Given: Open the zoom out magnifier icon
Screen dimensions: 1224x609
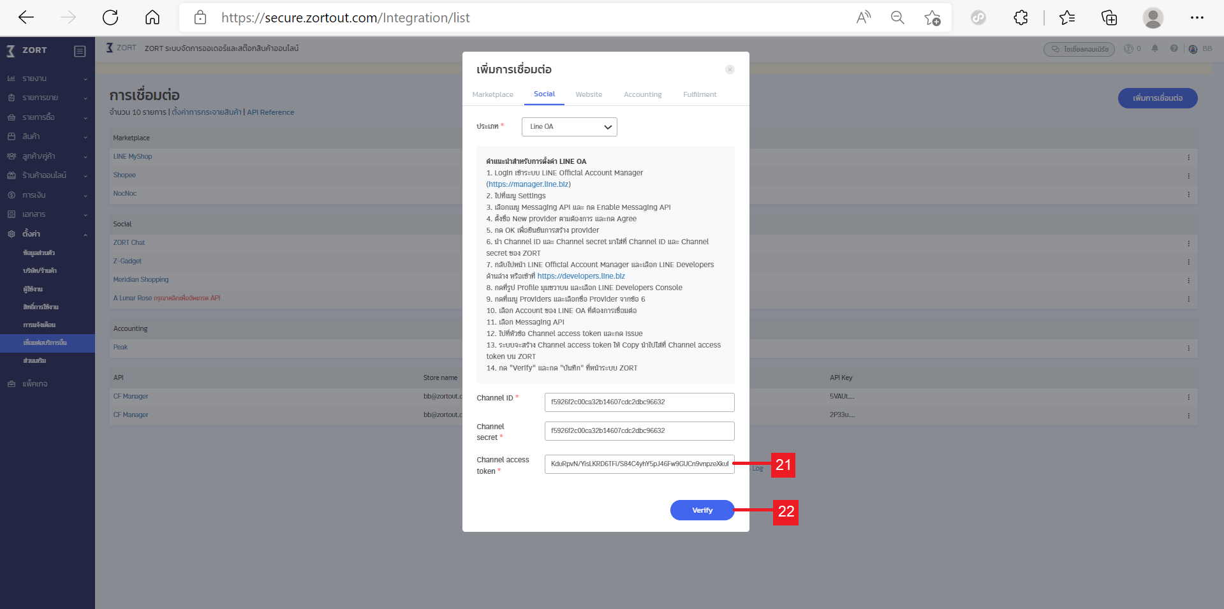Looking at the screenshot, I should click(897, 17).
